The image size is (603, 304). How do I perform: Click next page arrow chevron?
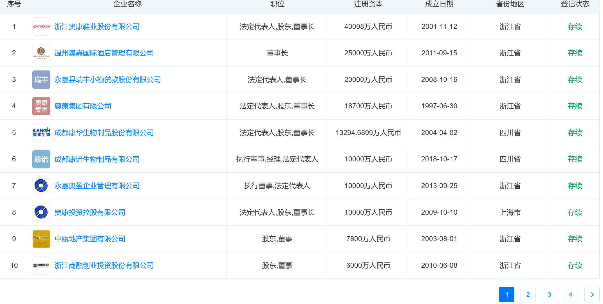coord(592,294)
